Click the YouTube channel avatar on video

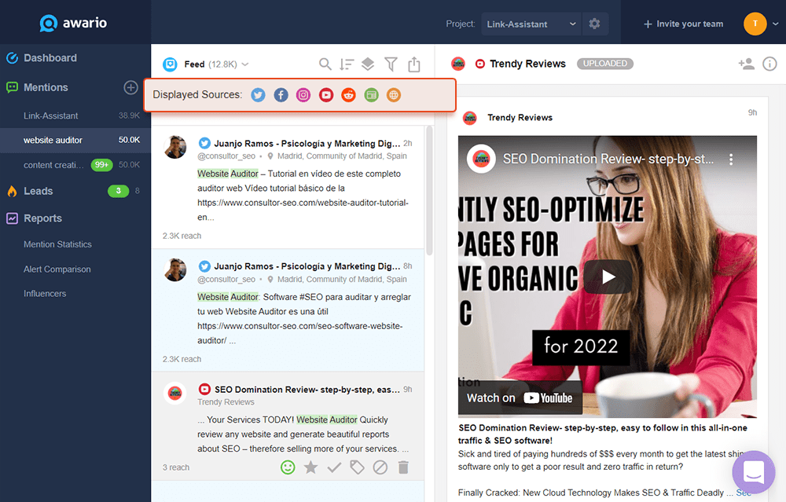pyautogui.click(x=481, y=159)
